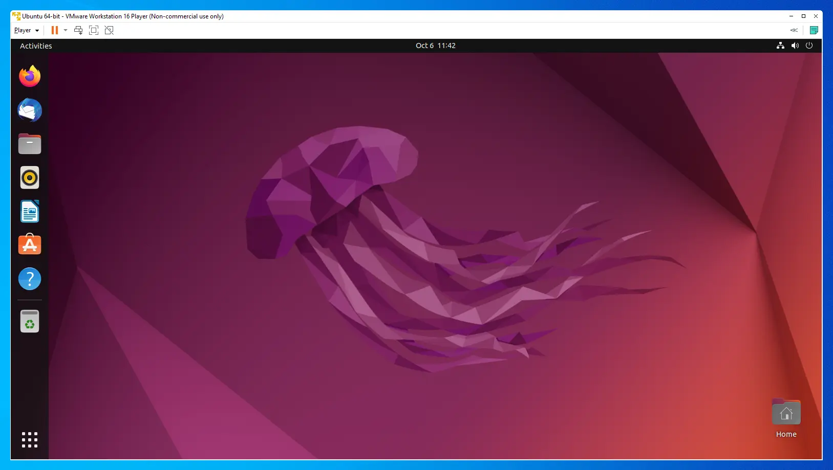Pause the virtual machine in VMware toolbar
The image size is (833, 470).
click(x=55, y=30)
